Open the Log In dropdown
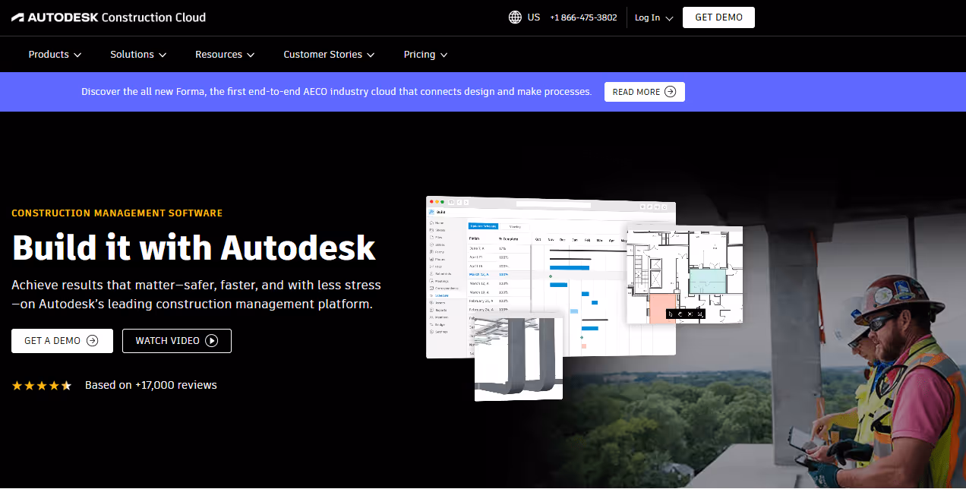966x489 pixels. click(654, 17)
